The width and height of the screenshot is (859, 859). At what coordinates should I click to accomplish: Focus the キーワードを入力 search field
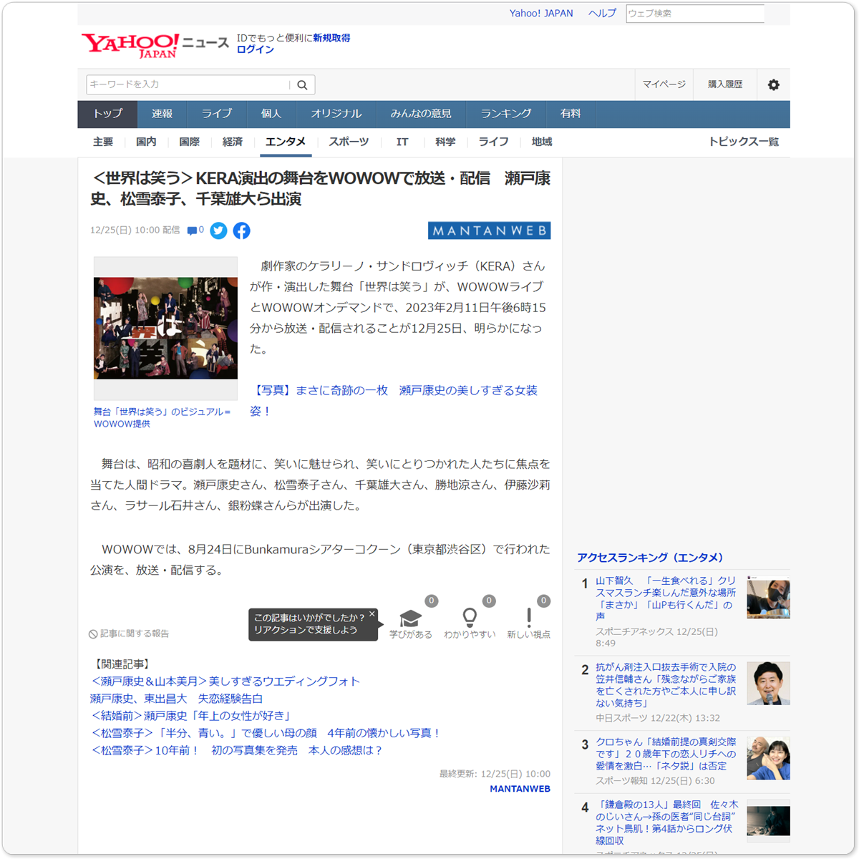click(188, 84)
